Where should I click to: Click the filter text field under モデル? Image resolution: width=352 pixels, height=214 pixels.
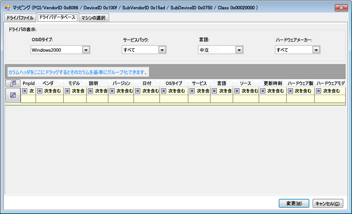click(75, 98)
